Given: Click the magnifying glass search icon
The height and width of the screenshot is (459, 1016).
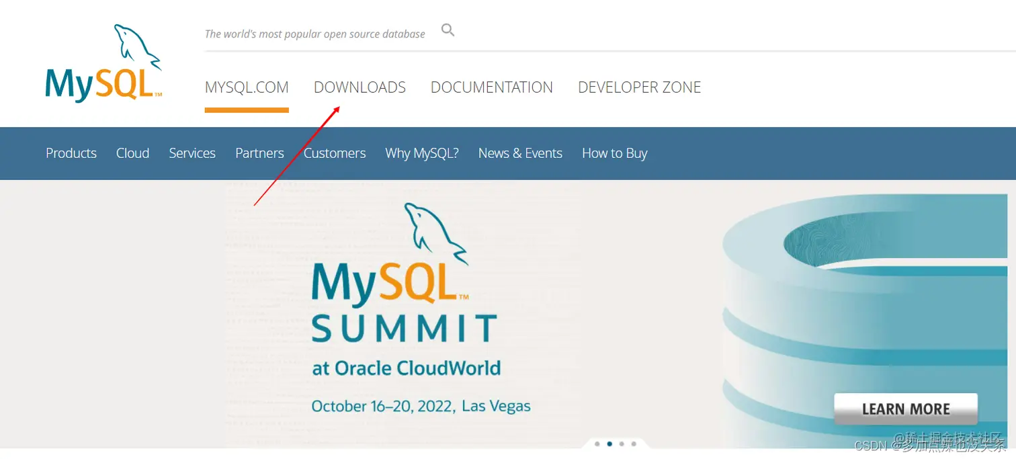Looking at the screenshot, I should [448, 30].
